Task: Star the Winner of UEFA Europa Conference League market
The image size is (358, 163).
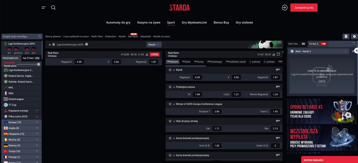Action: coord(170,104)
